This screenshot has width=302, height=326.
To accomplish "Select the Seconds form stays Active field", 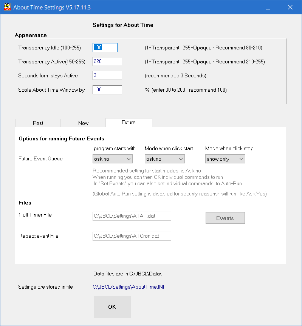I will 107,75.
